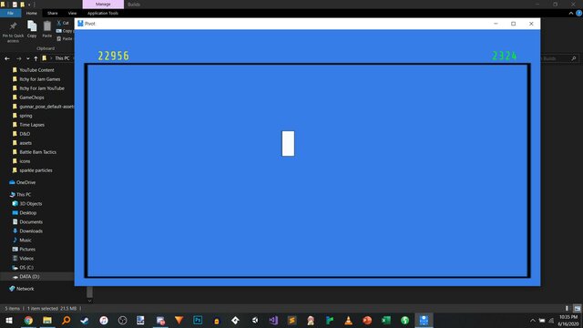Open Steam from the taskbar

(x=85, y=320)
